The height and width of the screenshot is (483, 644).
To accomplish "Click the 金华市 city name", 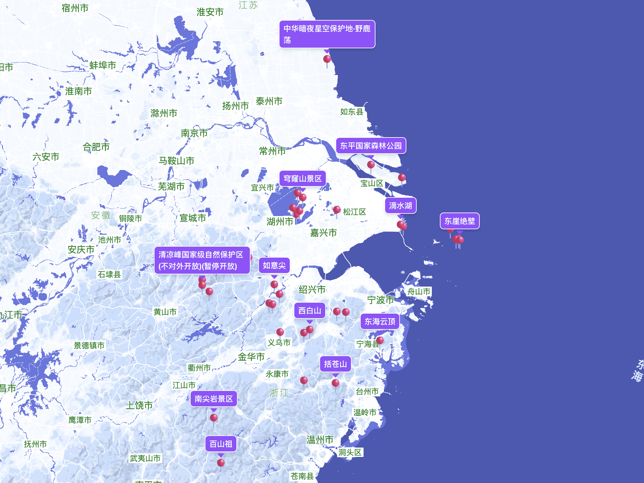I will point(251,356).
